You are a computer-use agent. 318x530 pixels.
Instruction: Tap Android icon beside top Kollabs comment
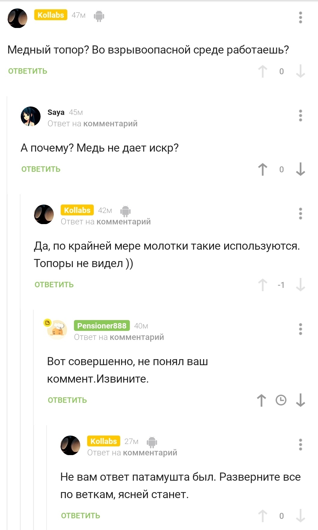coord(99,16)
